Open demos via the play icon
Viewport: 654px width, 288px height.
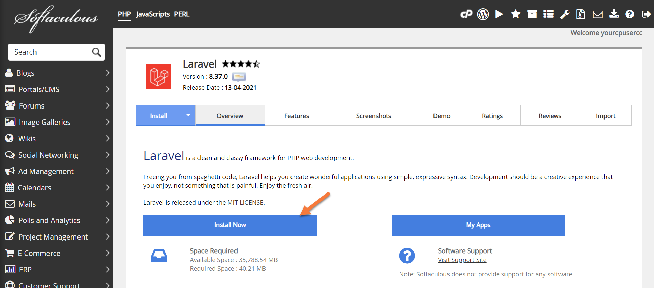499,14
